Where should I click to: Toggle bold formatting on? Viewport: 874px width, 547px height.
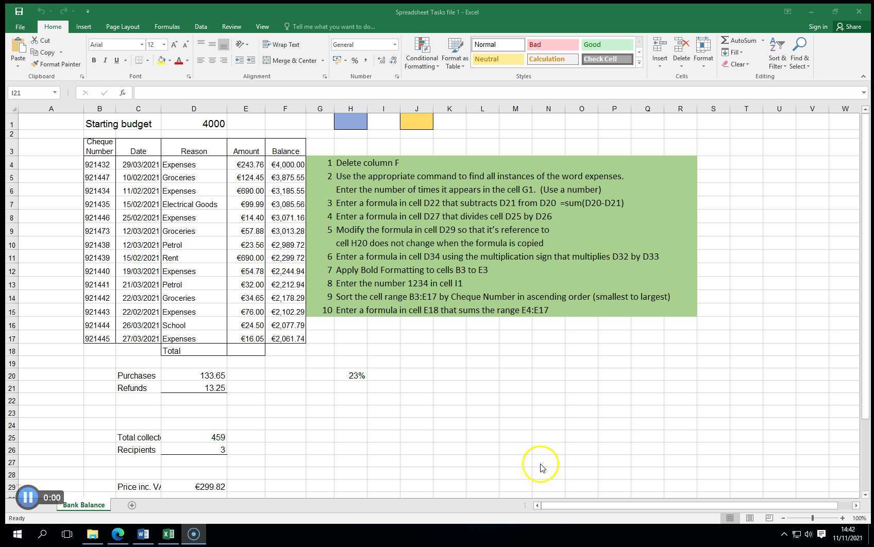pos(94,60)
